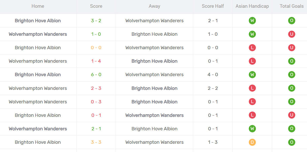The image size is (307, 152).
Task: Click red U badge in 0 - 1 row
Action: (x=291, y=115)
